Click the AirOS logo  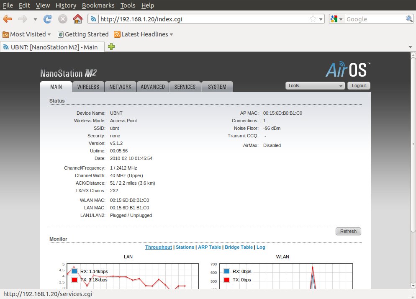point(348,70)
